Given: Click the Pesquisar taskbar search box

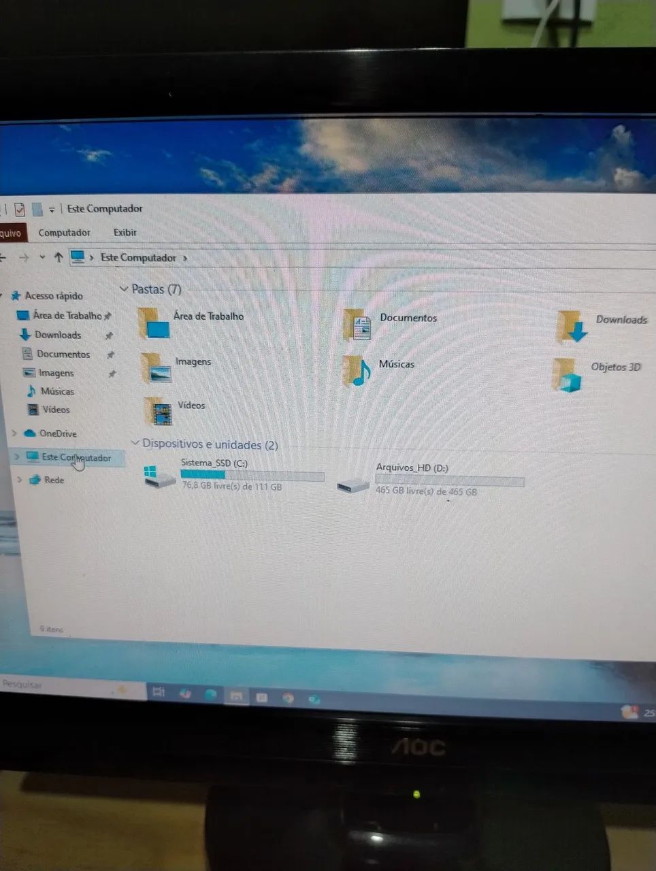Looking at the screenshot, I should coord(73,686).
